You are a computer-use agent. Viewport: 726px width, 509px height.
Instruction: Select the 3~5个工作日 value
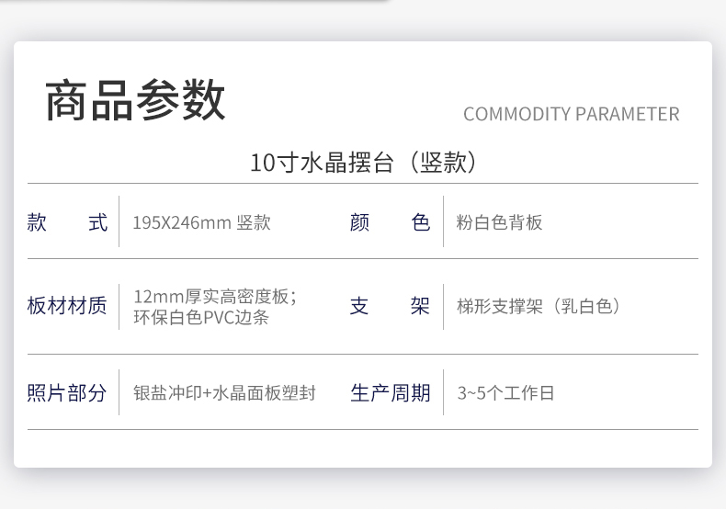click(x=505, y=393)
